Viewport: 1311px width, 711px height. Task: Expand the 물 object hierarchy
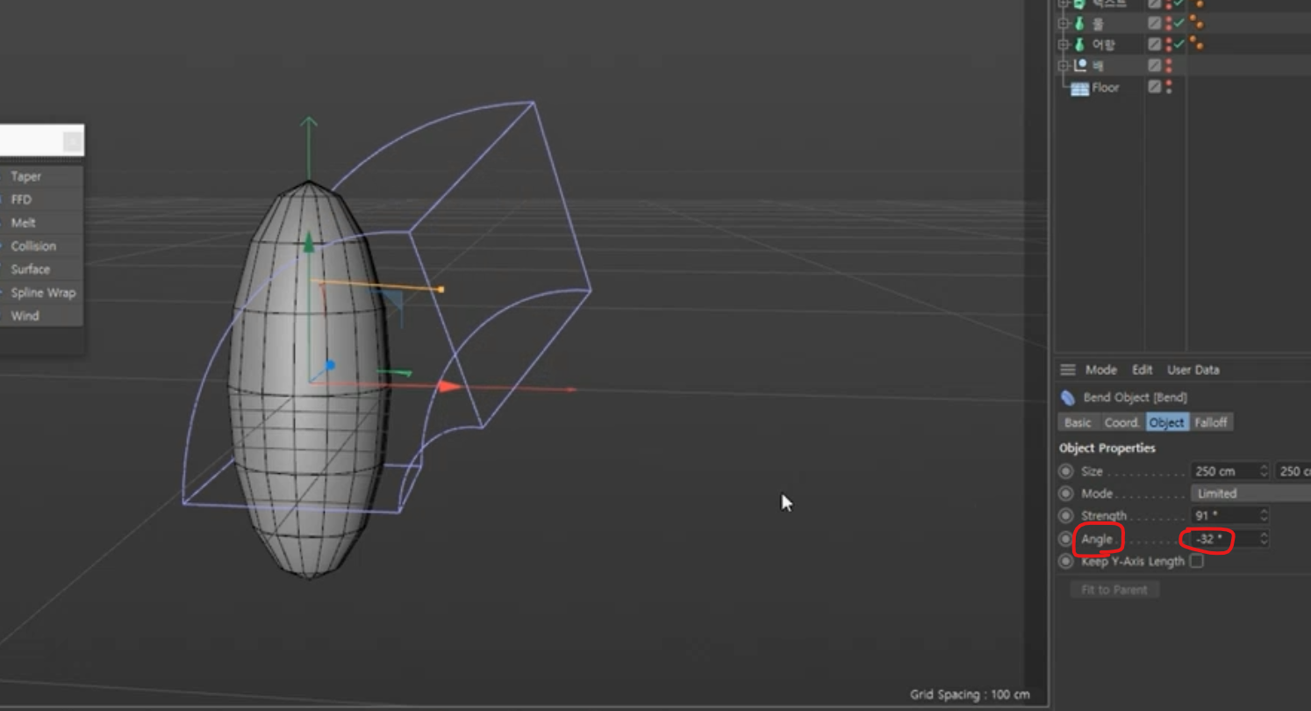tap(1064, 23)
